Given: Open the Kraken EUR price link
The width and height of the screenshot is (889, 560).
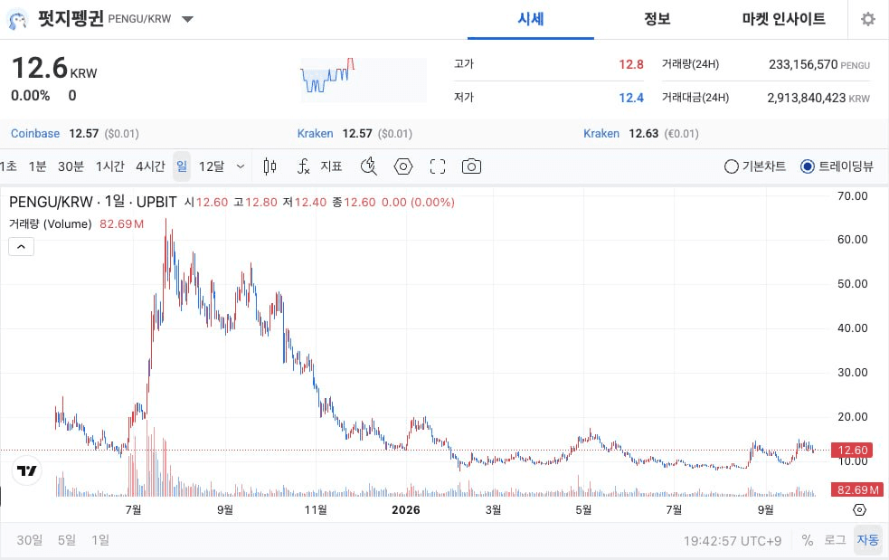Looking at the screenshot, I should [x=601, y=134].
